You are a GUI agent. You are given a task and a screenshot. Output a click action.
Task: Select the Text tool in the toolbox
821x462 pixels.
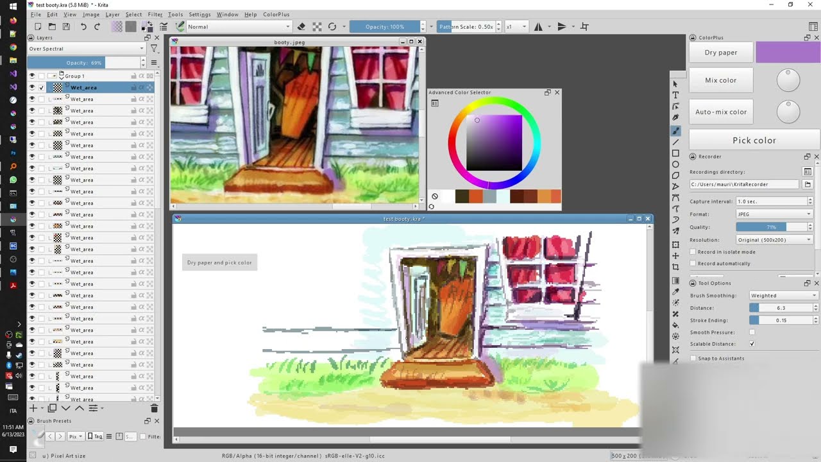point(675,95)
